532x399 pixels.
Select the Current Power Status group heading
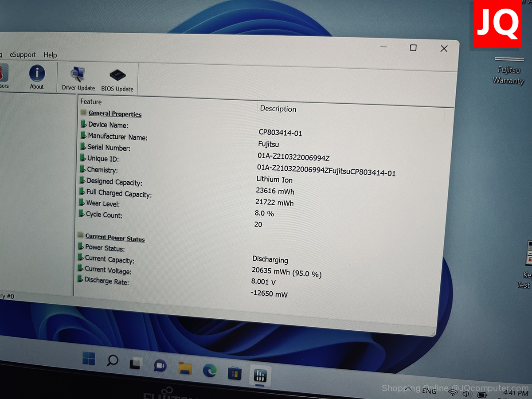coord(115,238)
